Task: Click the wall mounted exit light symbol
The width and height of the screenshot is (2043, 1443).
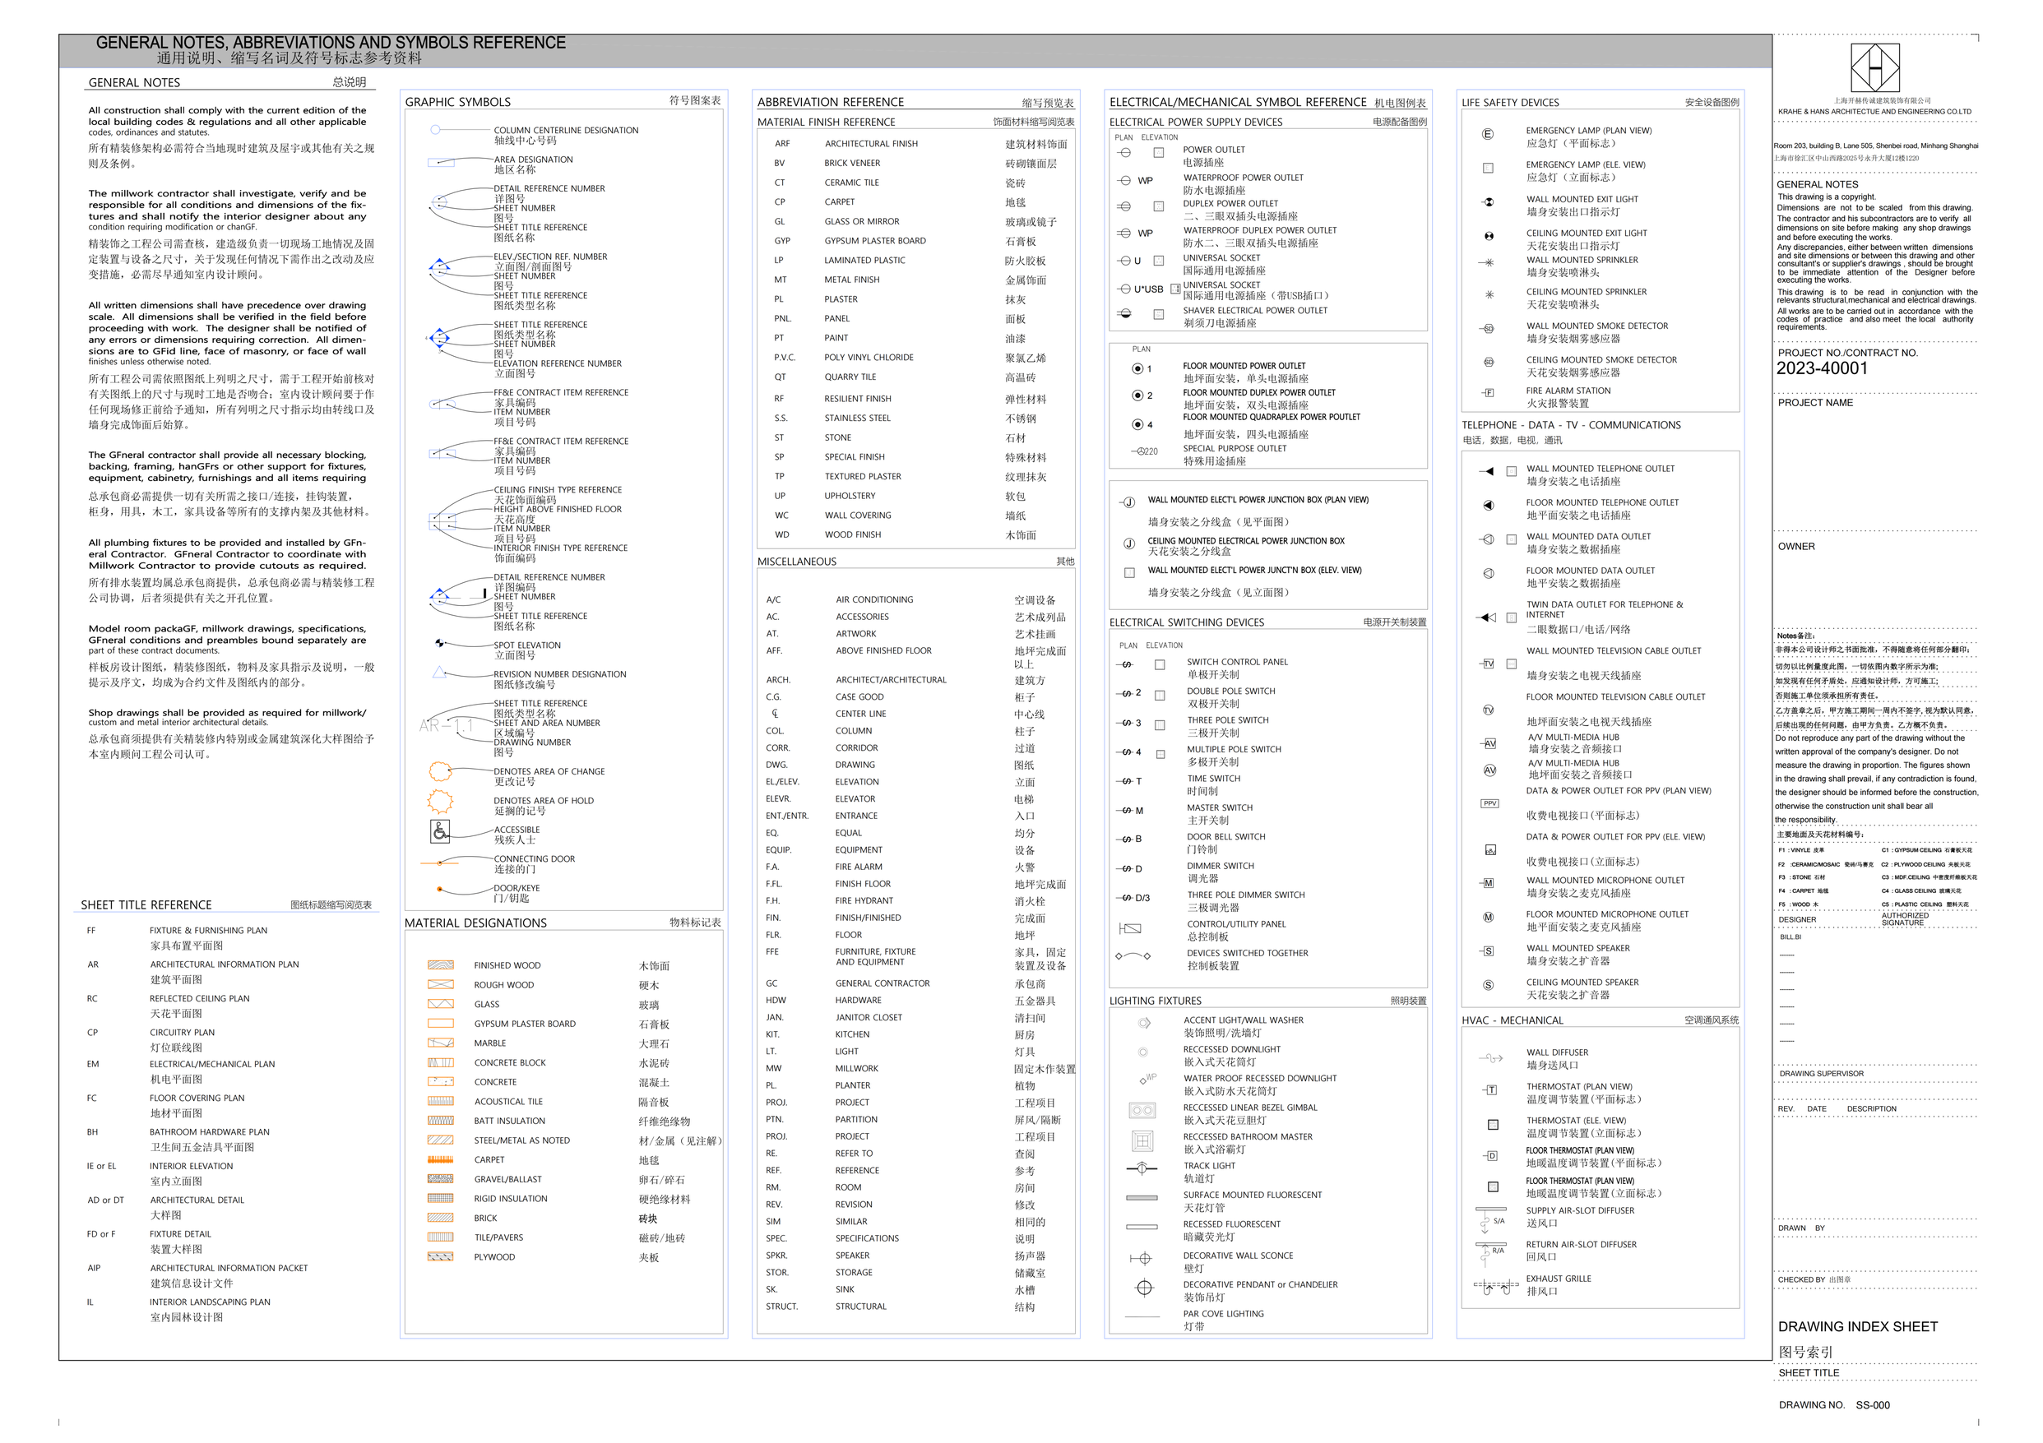Action: 1488,202
